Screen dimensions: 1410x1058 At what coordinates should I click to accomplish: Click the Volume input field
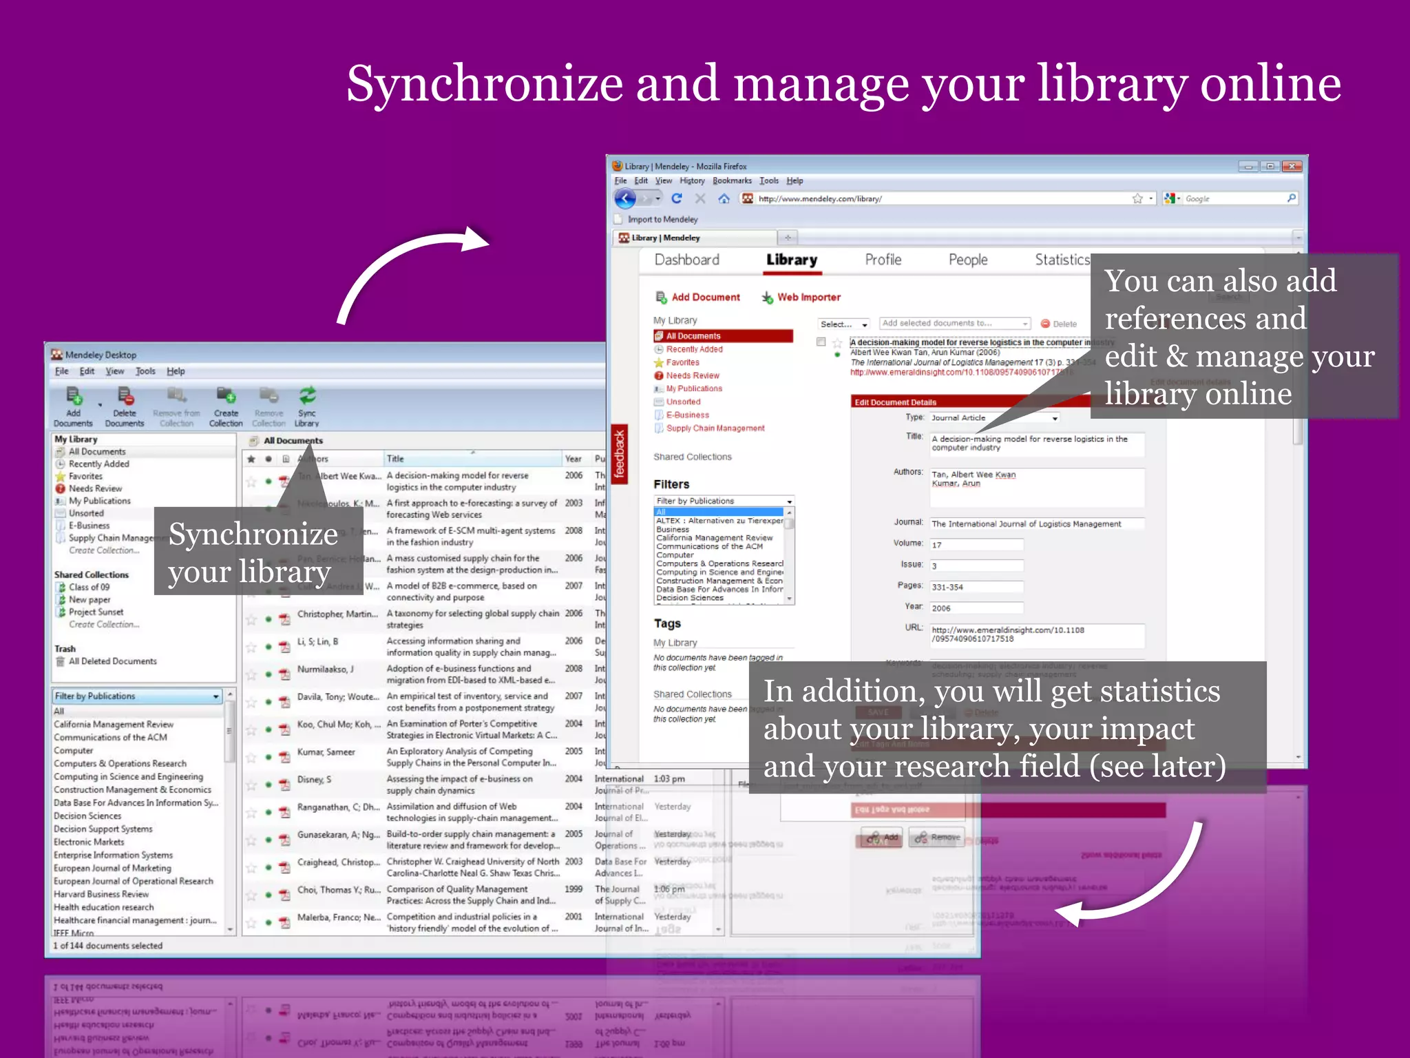(976, 545)
